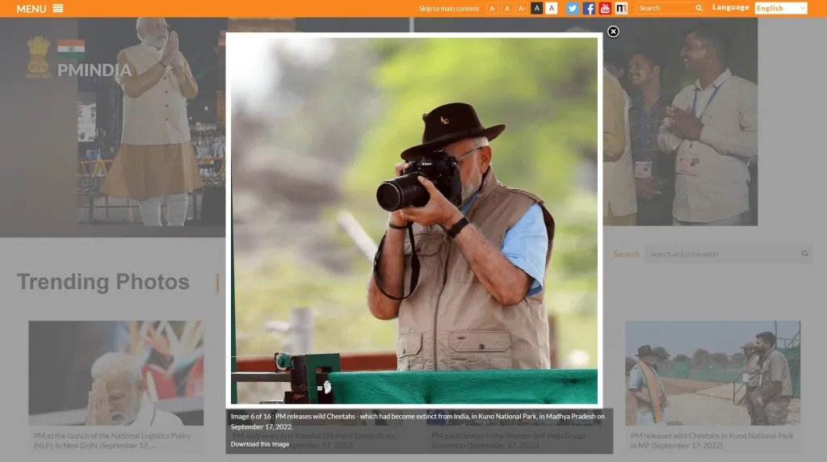The height and width of the screenshot is (462, 827).
Task: Open 'PM at the launch of the National Logistics Policy' caption
Action: [x=112, y=440]
